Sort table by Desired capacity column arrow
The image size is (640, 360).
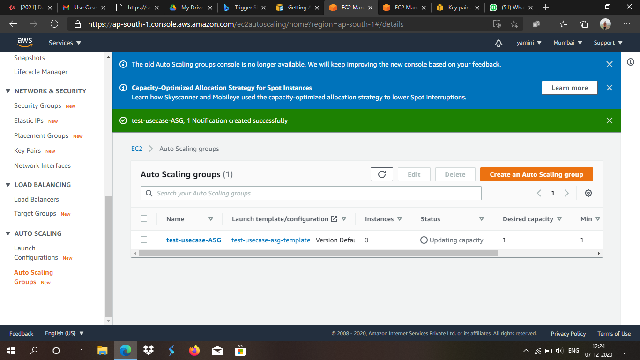559,219
